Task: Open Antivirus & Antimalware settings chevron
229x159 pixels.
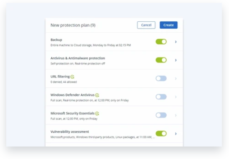Action: pos(176,60)
